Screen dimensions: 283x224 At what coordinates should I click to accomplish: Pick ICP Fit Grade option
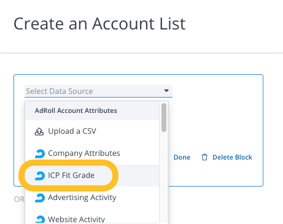click(x=92, y=176)
